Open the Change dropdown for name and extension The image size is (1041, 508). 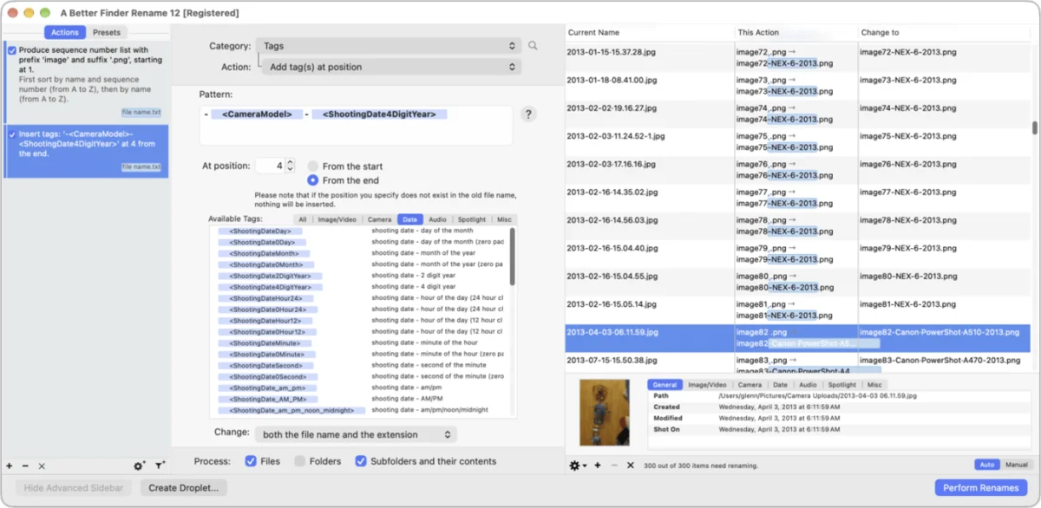click(356, 434)
